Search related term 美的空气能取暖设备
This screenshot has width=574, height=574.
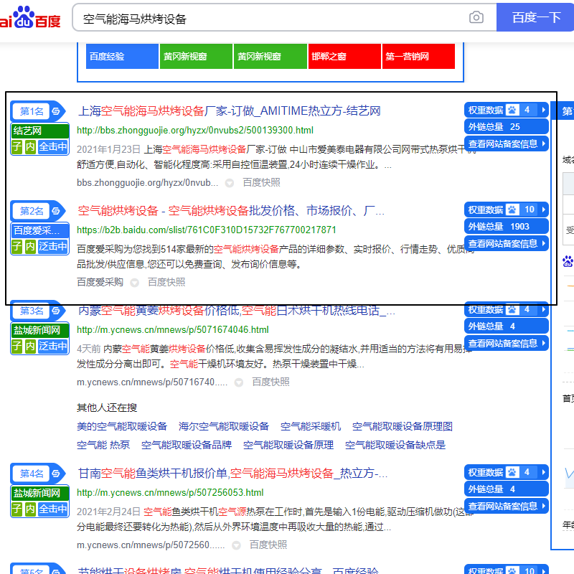[122, 426]
